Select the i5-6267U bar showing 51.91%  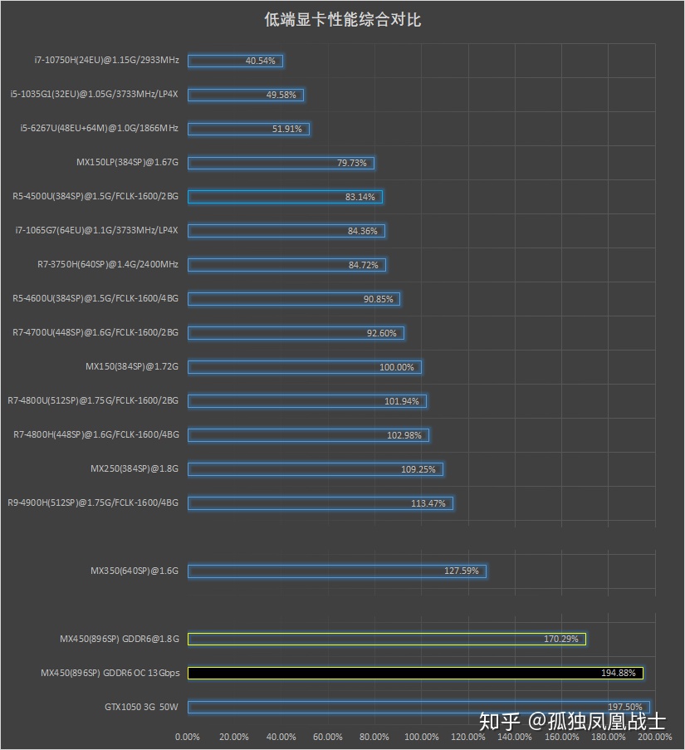(248, 129)
